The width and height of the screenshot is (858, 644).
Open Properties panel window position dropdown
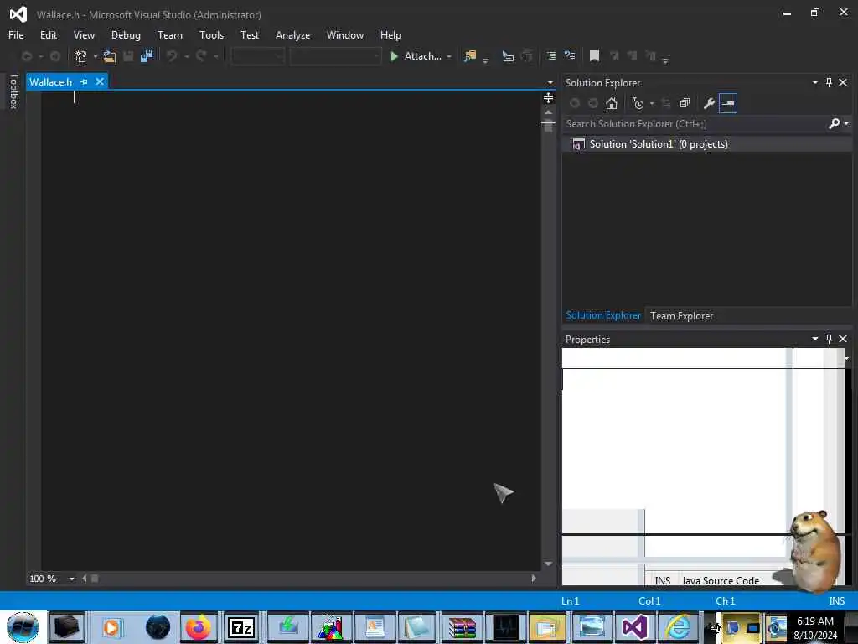pos(814,339)
